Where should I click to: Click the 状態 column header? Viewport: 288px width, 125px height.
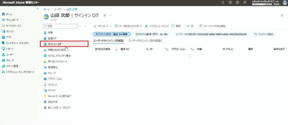pyautogui.click(x=199, y=49)
